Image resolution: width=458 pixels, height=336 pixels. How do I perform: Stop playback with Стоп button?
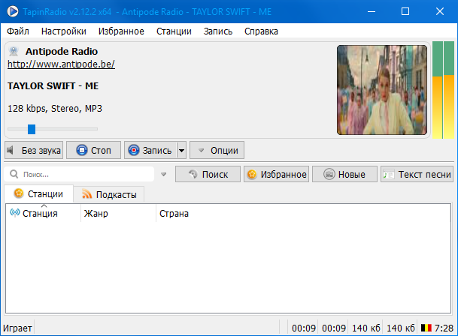click(93, 150)
